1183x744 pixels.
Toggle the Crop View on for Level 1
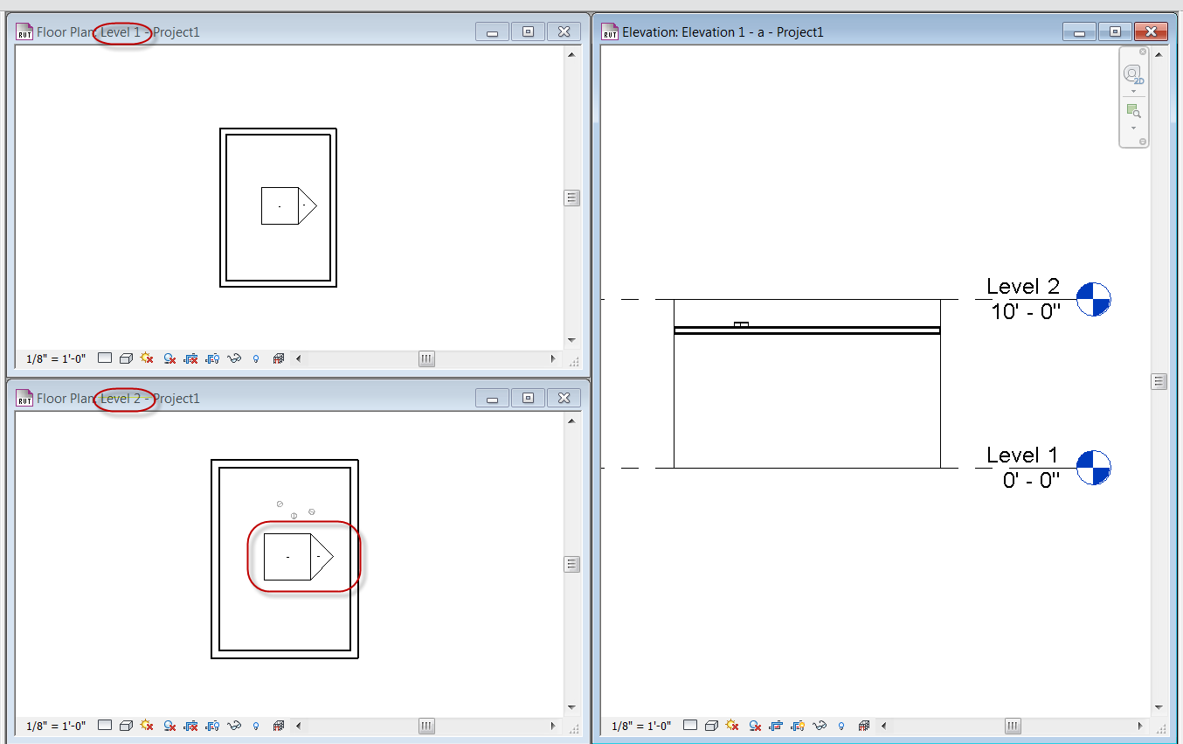pyautogui.click(x=189, y=358)
